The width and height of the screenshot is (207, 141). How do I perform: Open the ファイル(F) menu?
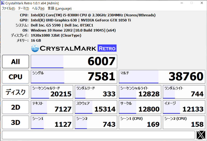point(8,9)
